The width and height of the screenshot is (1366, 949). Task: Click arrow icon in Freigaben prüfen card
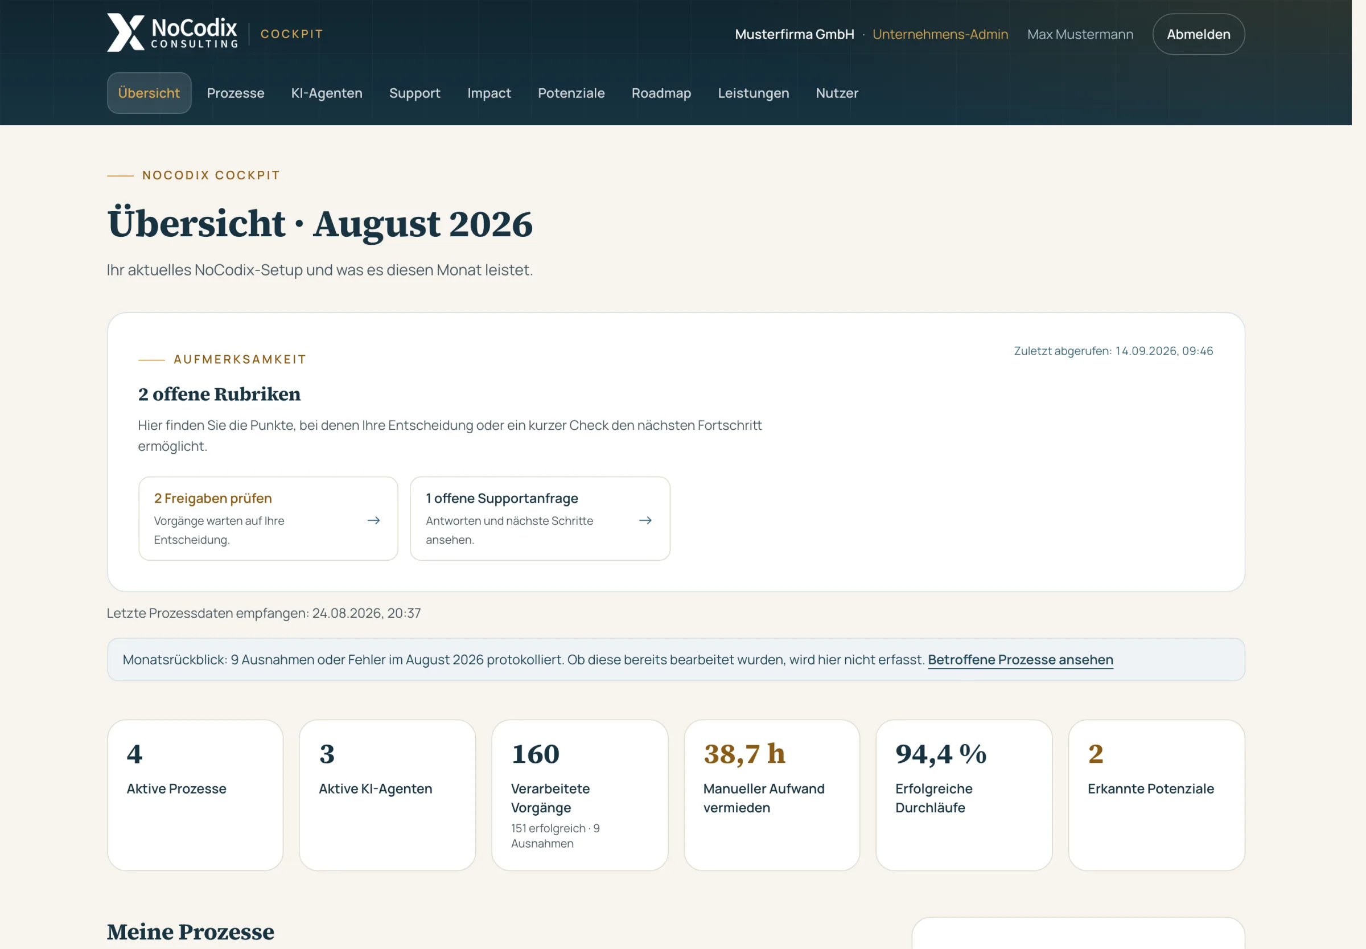click(x=373, y=520)
